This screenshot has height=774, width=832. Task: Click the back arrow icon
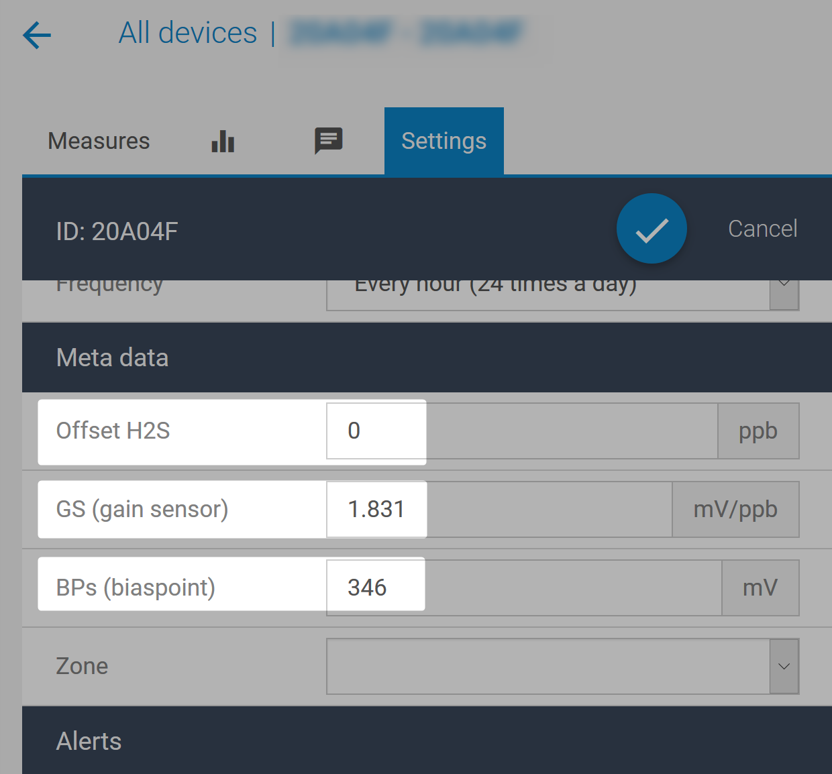click(x=37, y=35)
